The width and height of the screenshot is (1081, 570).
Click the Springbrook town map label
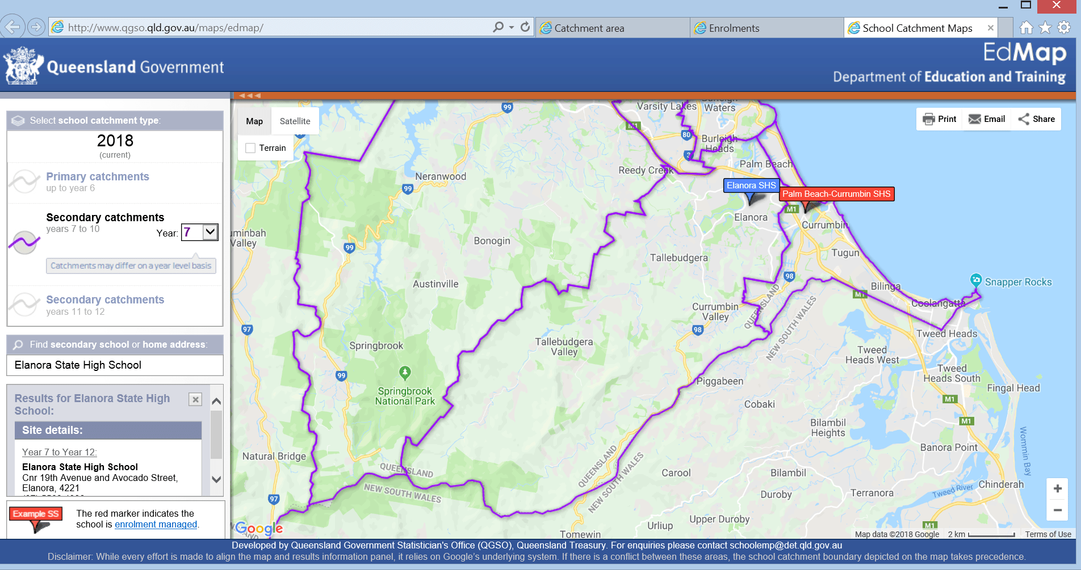click(x=376, y=345)
